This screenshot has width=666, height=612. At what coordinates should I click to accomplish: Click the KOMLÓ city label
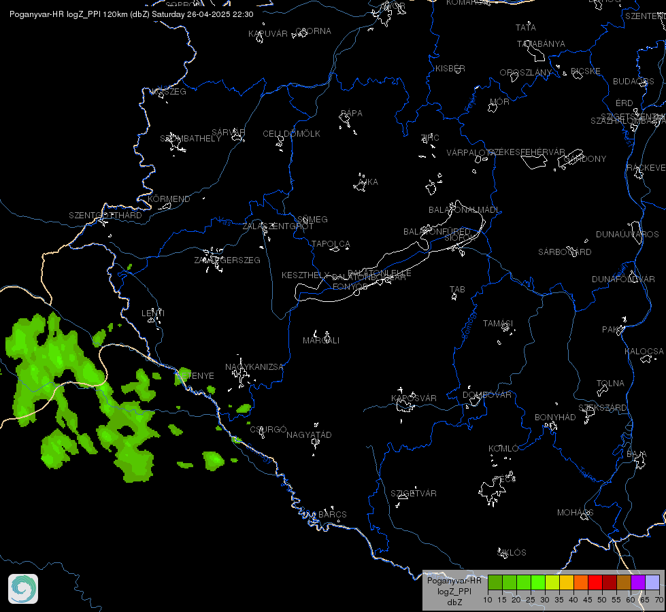pyautogui.click(x=503, y=449)
